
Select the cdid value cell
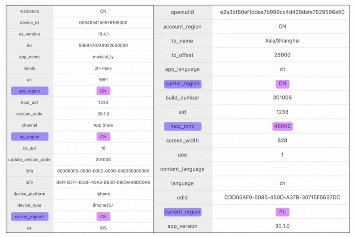pyautogui.click(x=282, y=198)
